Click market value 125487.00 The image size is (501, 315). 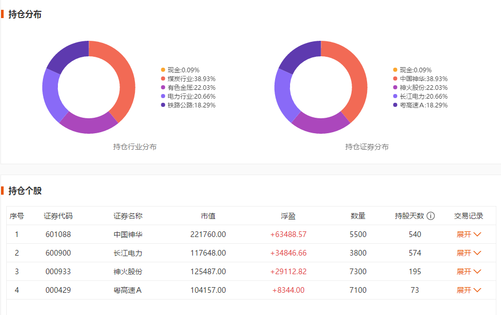[x=208, y=272]
